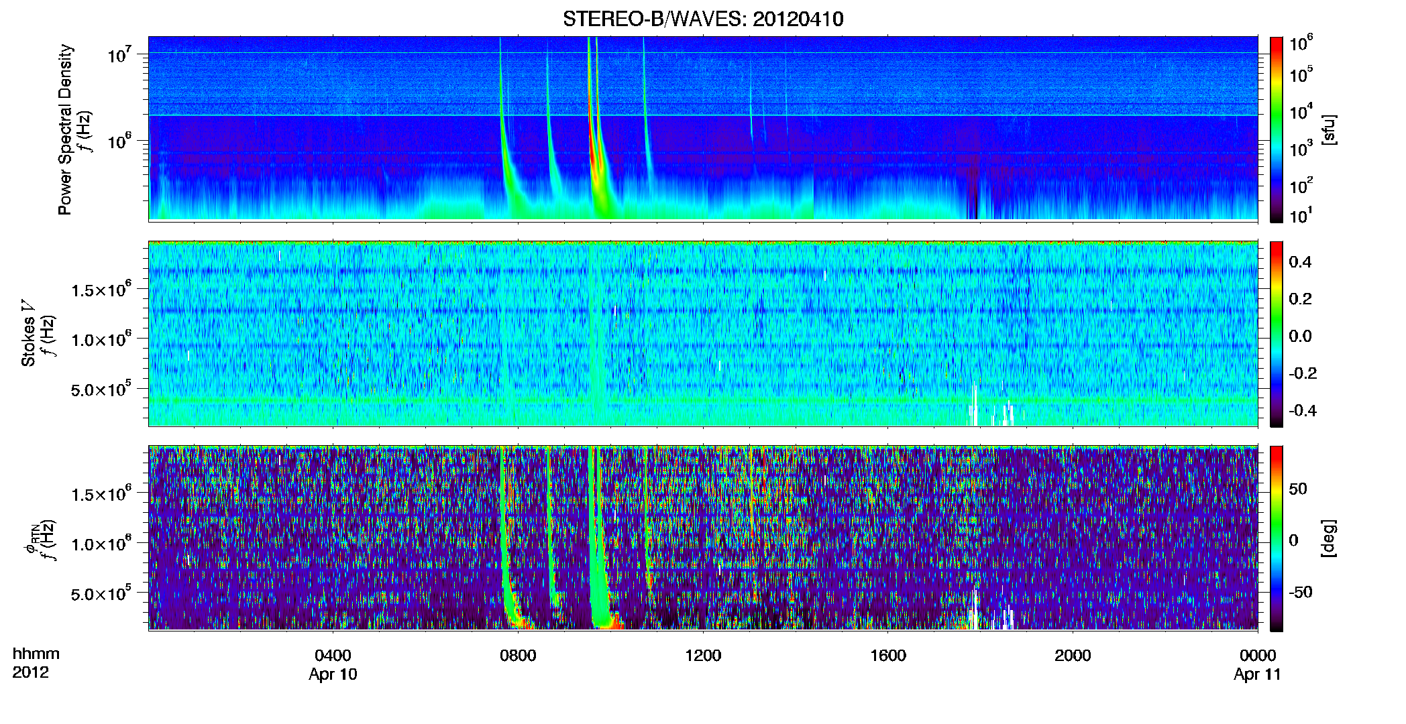This screenshot has height=724, width=1406.
Task: Click the Stokes V color bar
Action: [x=1277, y=334]
